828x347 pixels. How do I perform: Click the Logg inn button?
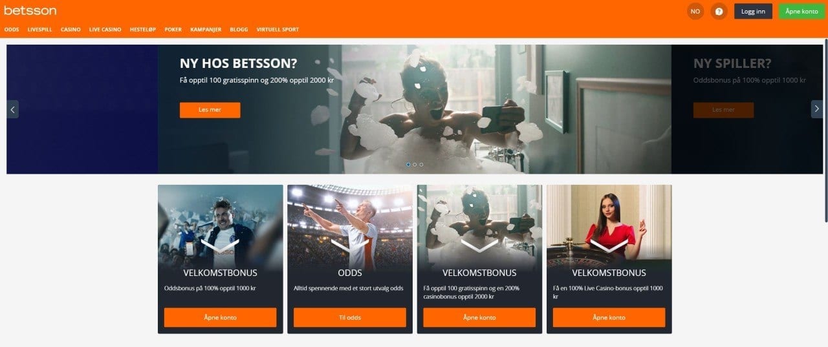click(753, 11)
